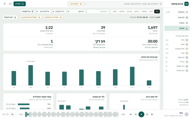Select contact רחלי in top contacts list

click(x=177, y=40)
